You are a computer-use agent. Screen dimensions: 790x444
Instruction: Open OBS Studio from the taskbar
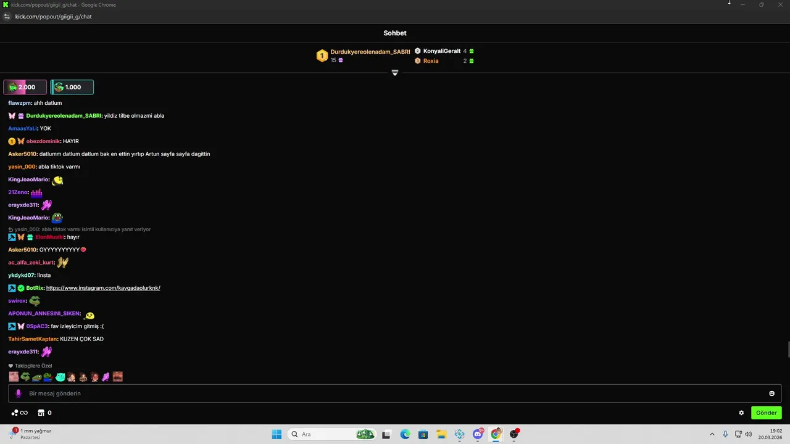514,434
